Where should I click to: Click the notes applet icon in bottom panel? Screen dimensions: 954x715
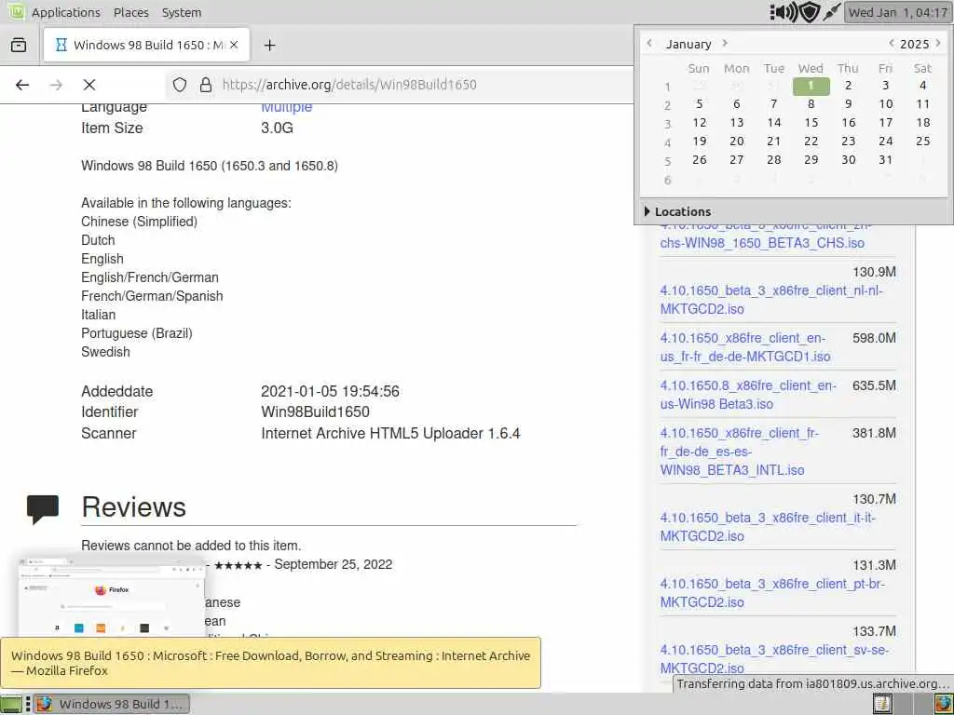tap(882, 704)
